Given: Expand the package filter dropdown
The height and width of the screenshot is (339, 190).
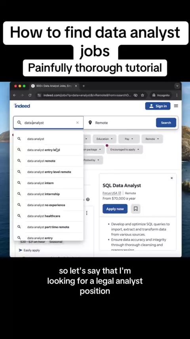Looking at the screenshot, I should (x=94, y=149).
